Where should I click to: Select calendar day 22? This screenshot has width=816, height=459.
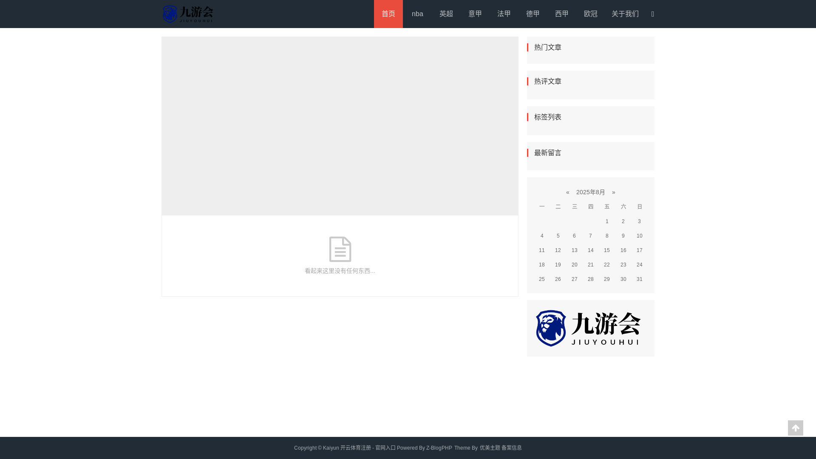point(607,265)
